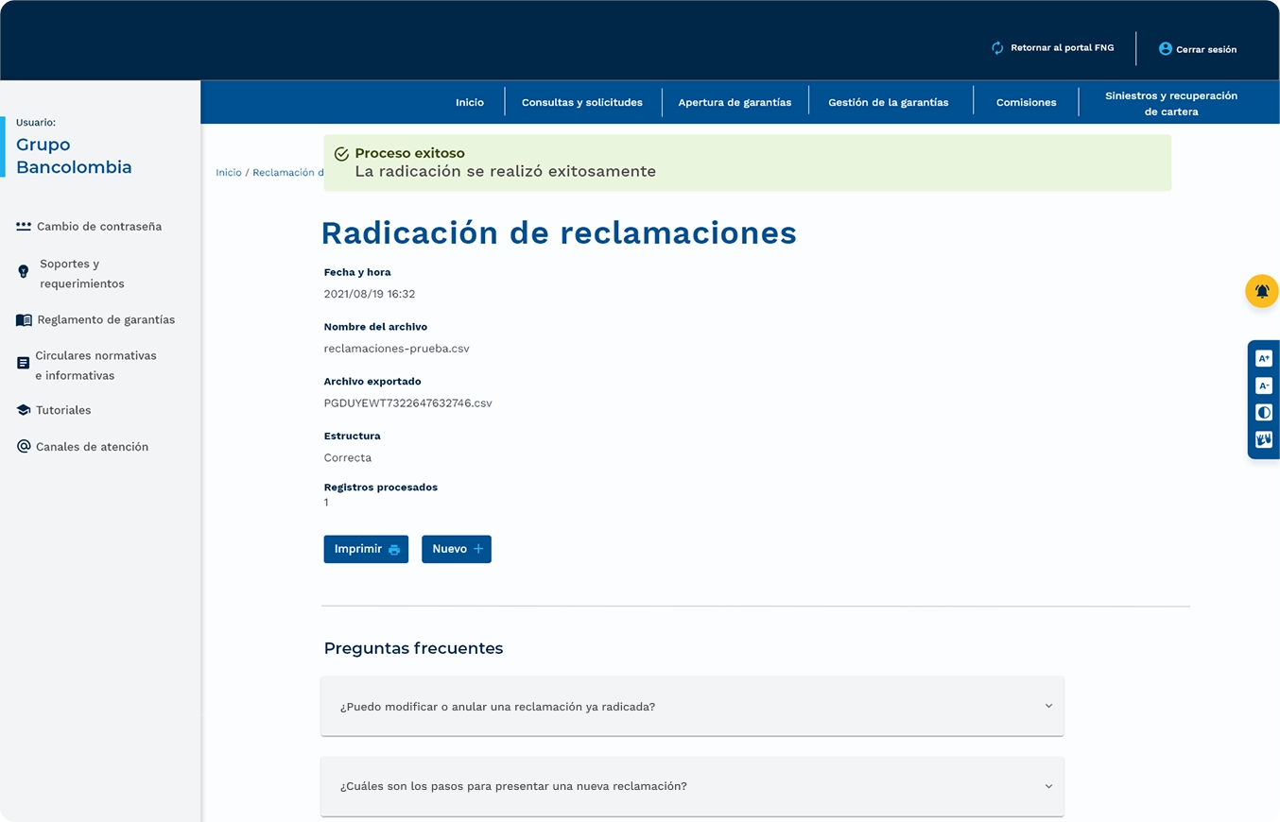Viewport: 1280px width, 822px height.
Task: Click Reclamación breadcrumb link
Action: pos(287,173)
